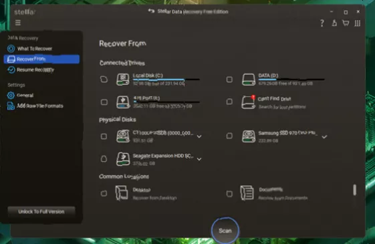The height and width of the screenshot is (244, 375).
Task: Click the Desktop location label
Action: pyautogui.click(x=142, y=190)
